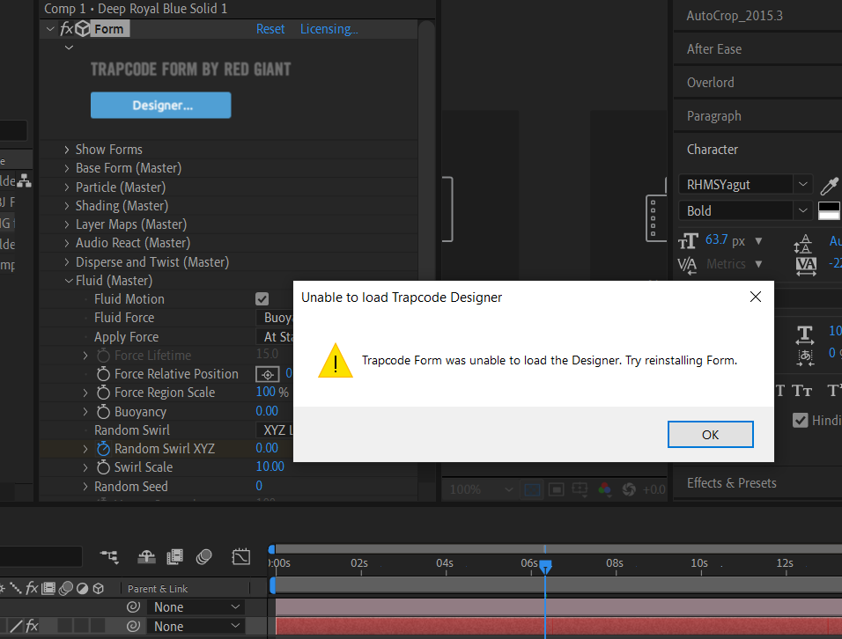Toggle the Random Swirl XYZ stopwatch
Viewport: 842px width, 639px height.
(103, 449)
